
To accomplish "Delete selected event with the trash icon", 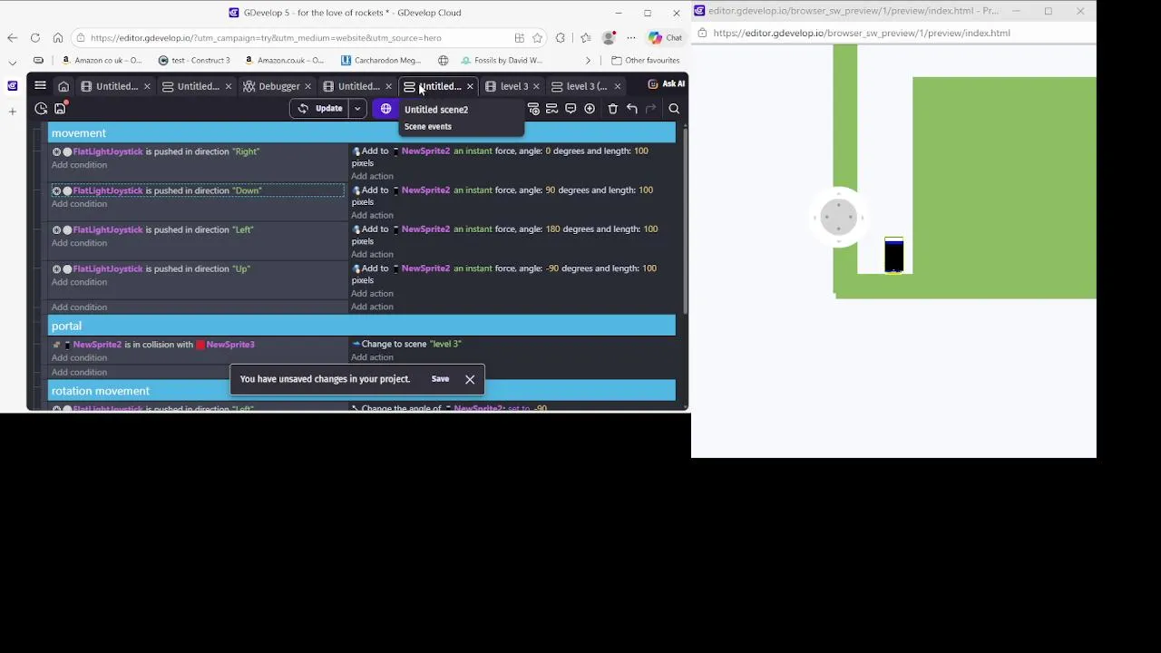I will (613, 109).
